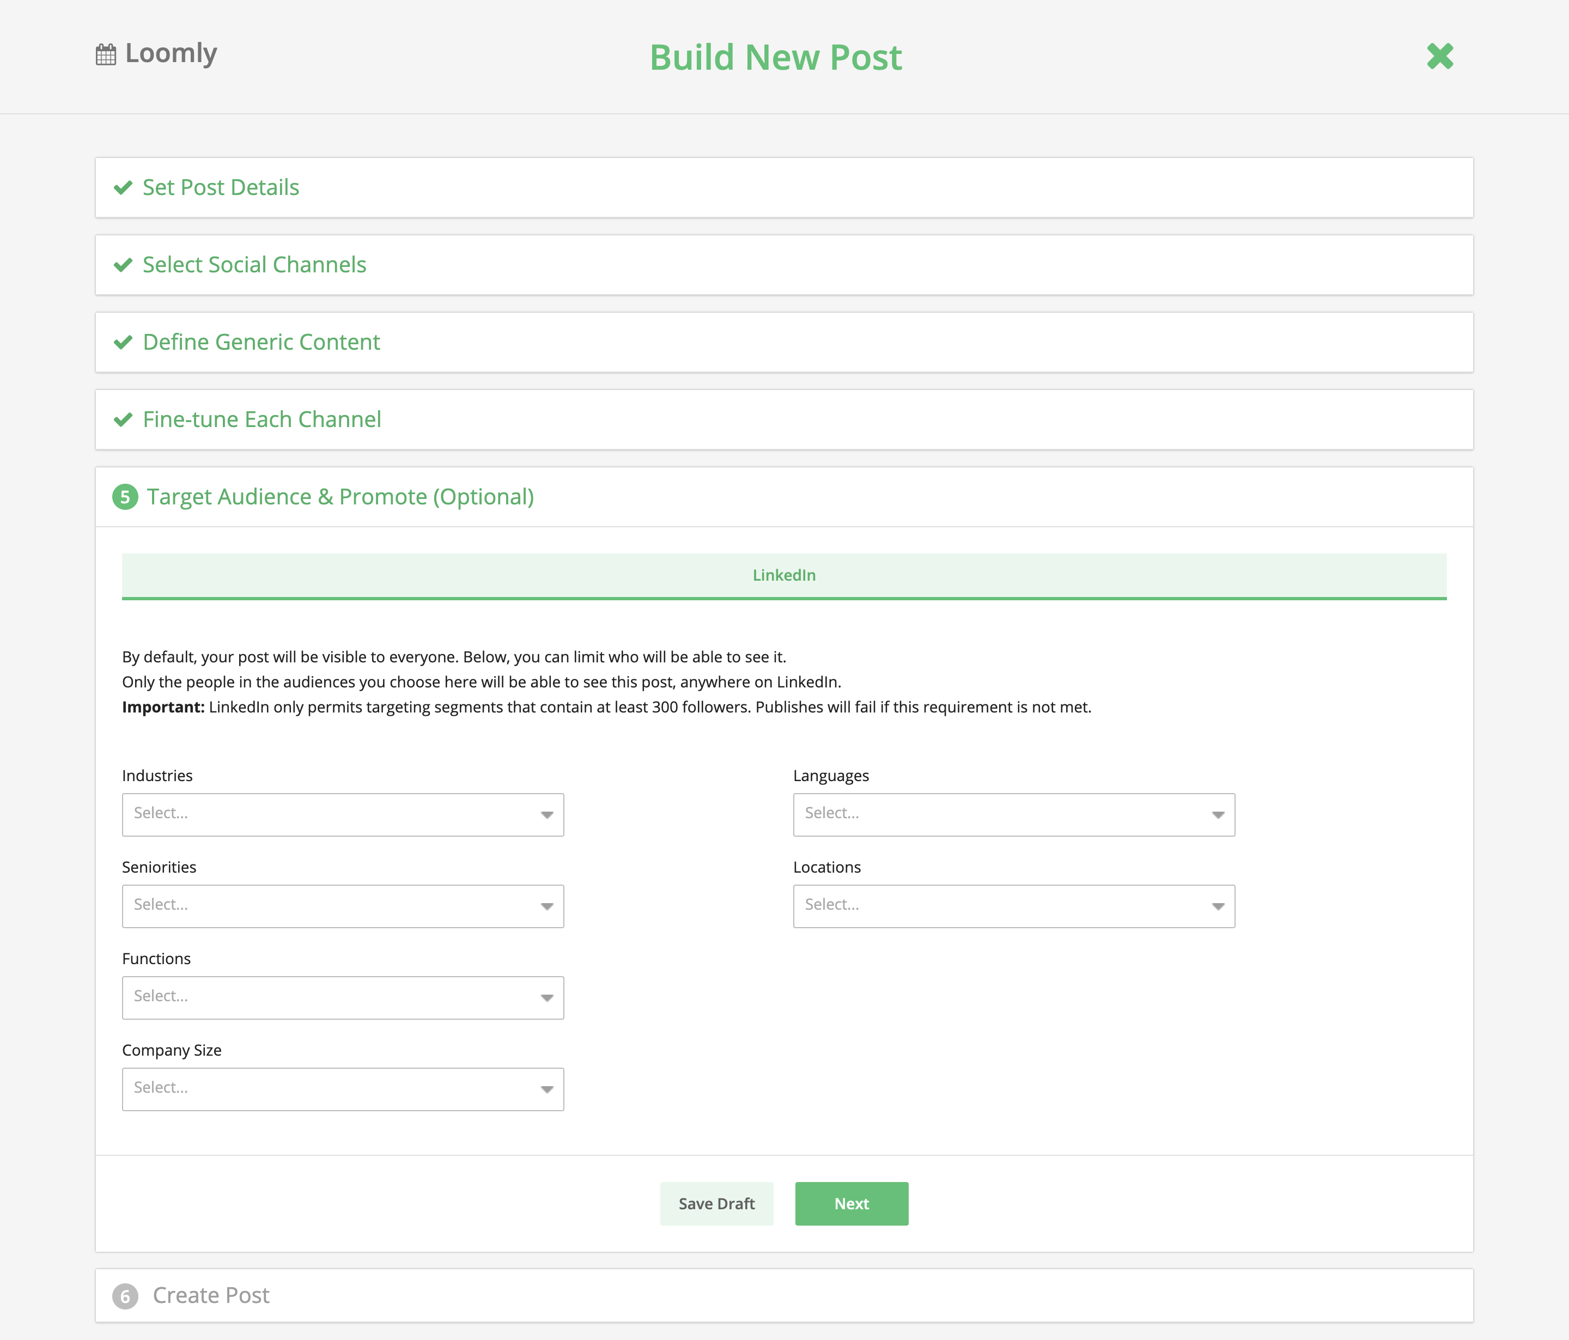Open the Industries dropdown
The height and width of the screenshot is (1340, 1569).
tap(342, 814)
